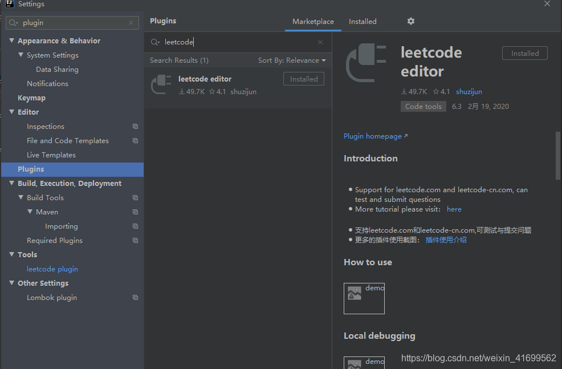
Task: Click project-level icon next to Lombok plugin
Action: point(135,297)
